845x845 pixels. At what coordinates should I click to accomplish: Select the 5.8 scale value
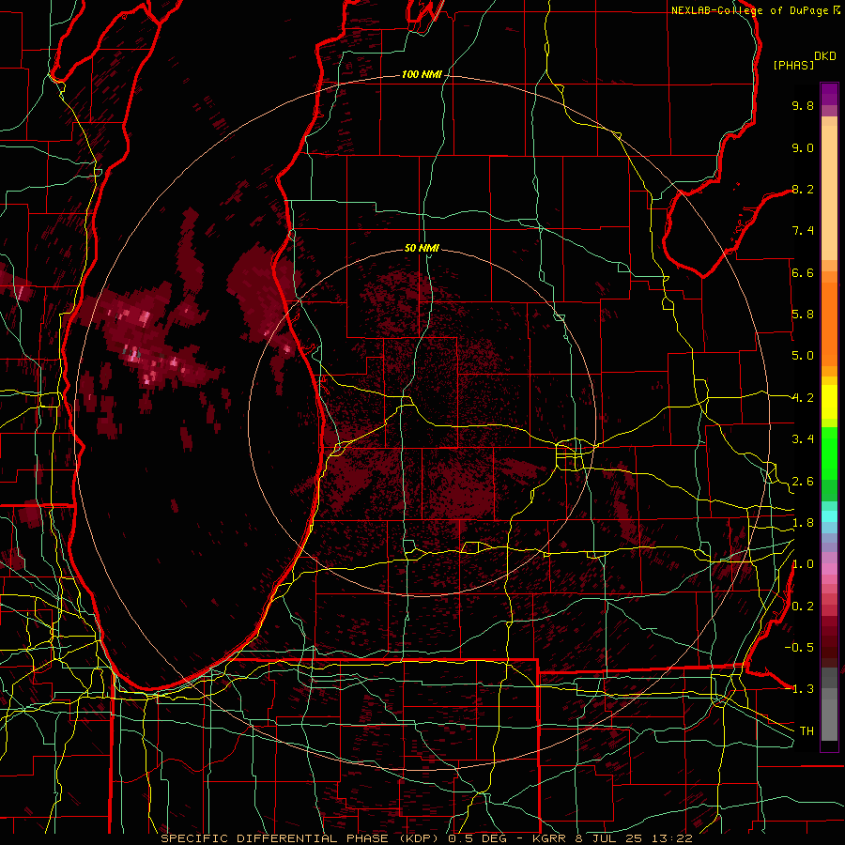(803, 315)
